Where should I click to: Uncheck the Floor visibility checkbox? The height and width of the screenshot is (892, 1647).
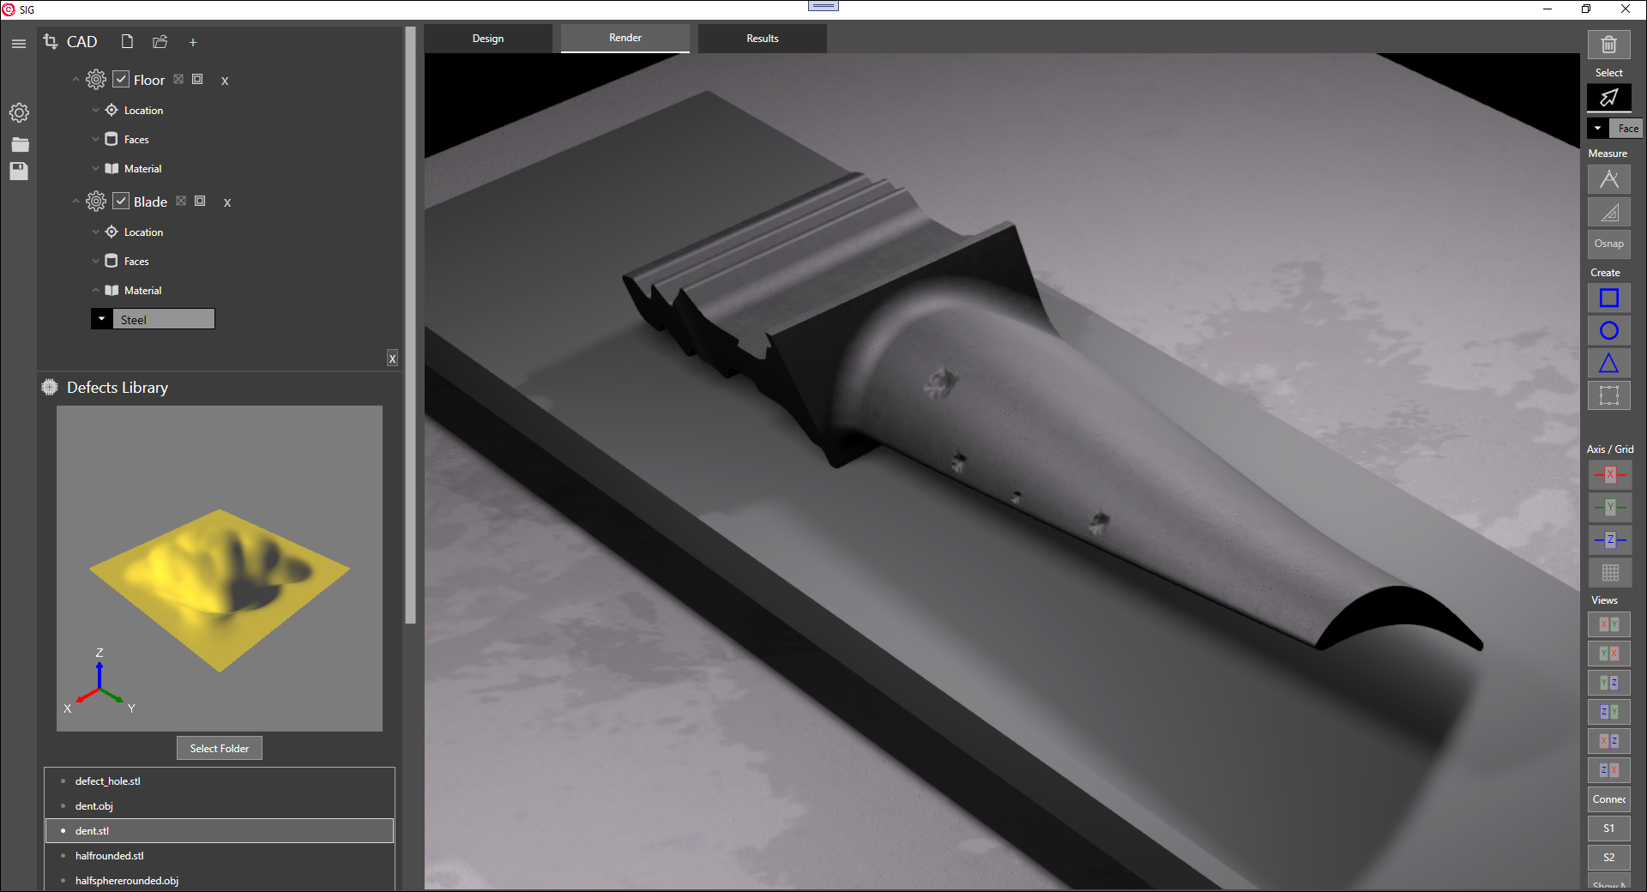click(121, 80)
